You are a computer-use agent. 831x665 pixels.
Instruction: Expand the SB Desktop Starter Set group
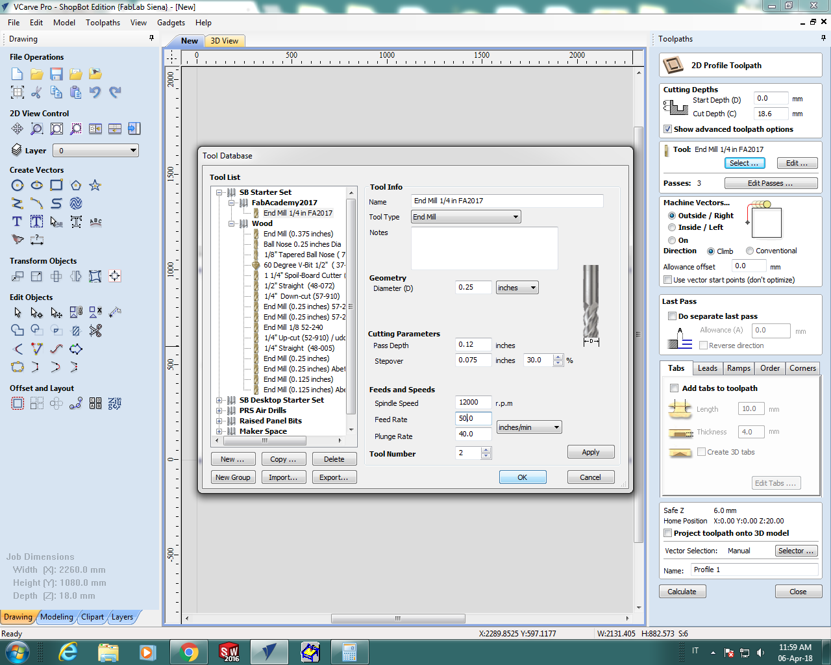219,400
